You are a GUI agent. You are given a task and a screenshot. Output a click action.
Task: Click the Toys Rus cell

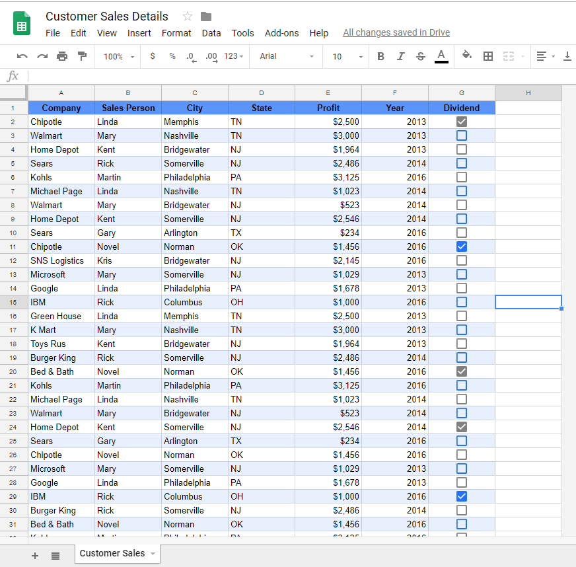click(x=61, y=344)
